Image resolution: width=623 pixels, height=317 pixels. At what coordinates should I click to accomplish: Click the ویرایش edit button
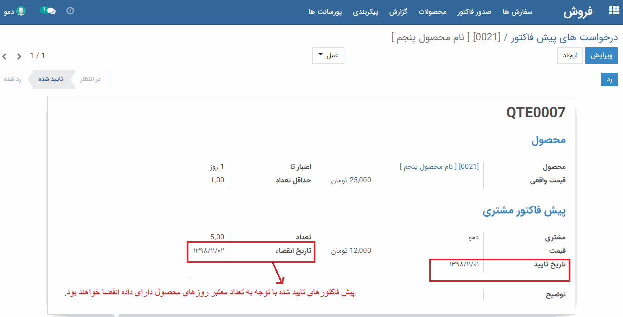(x=602, y=56)
